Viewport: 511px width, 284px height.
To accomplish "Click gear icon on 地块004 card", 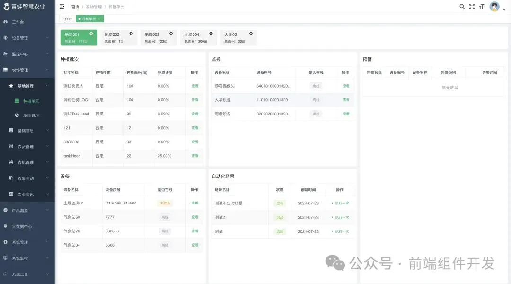I will pos(211,34).
